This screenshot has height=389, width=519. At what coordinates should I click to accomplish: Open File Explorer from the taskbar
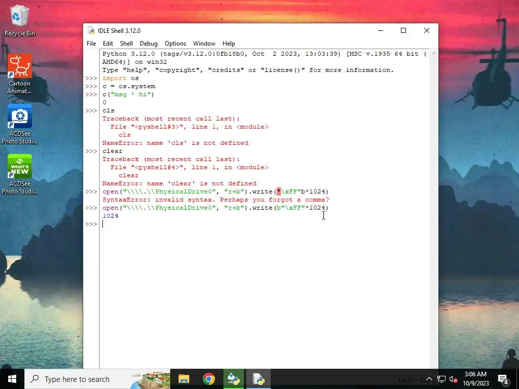(183, 379)
